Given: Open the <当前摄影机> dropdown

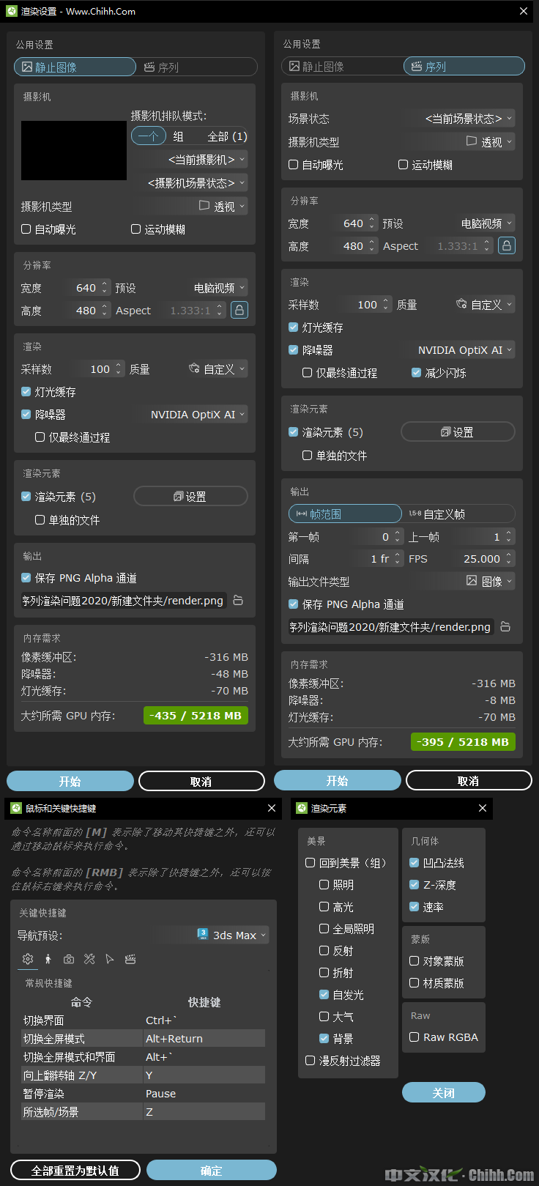Looking at the screenshot, I should click(x=190, y=160).
